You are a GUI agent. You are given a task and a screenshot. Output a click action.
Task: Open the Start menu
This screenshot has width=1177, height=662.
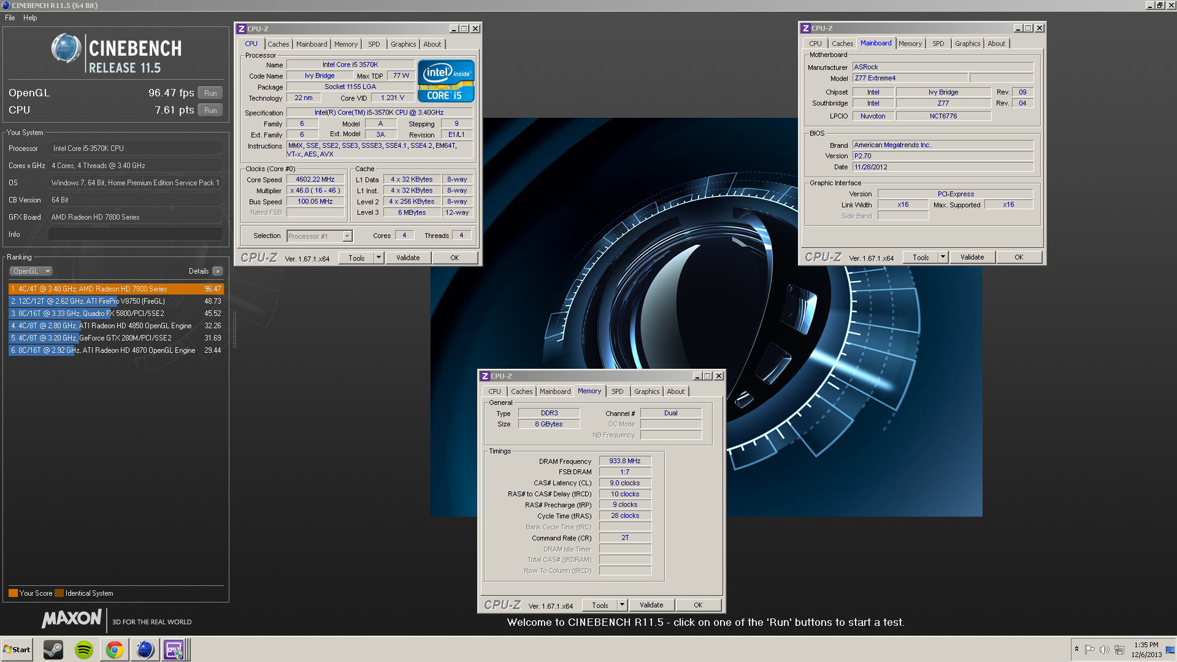(17, 649)
